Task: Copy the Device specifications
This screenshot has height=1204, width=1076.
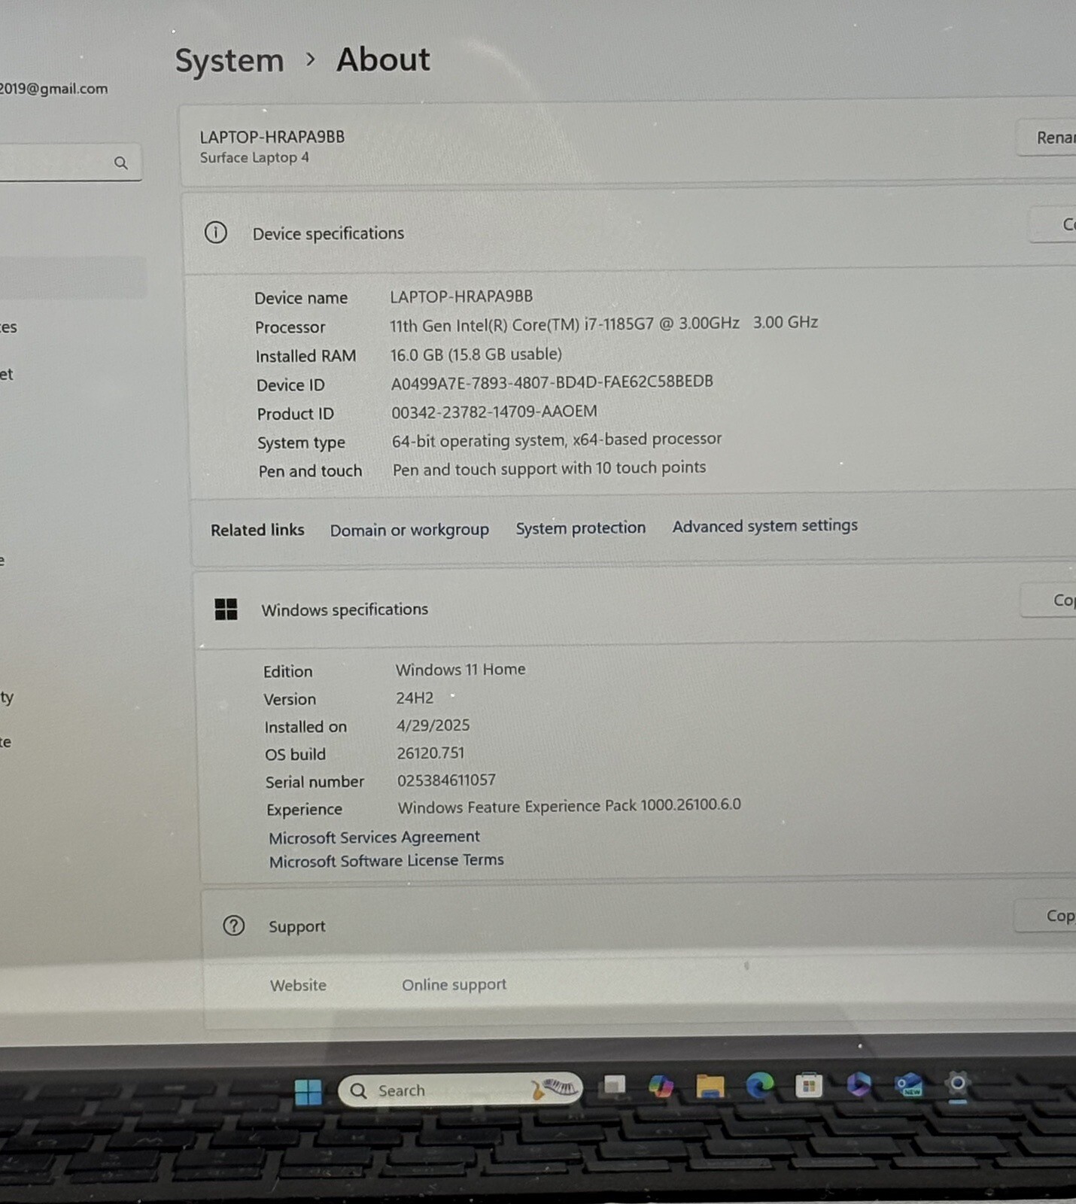Action: tap(1053, 224)
